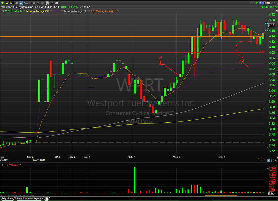Click the Moving Average 100 label
This screenshot has height=201, width=278.
[76, 11]
